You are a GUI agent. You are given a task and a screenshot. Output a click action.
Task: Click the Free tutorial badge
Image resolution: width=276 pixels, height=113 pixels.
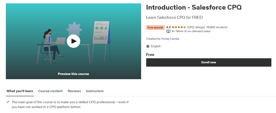click(x=155, y=27)
